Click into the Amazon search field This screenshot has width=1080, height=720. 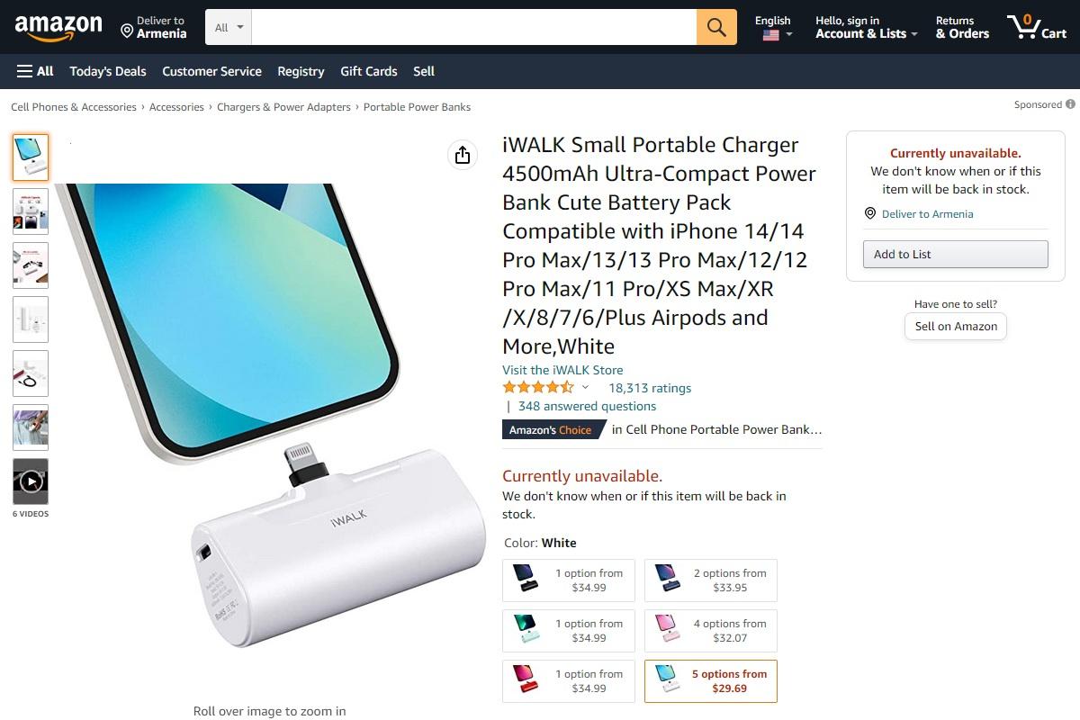click(x=474, y=27)
